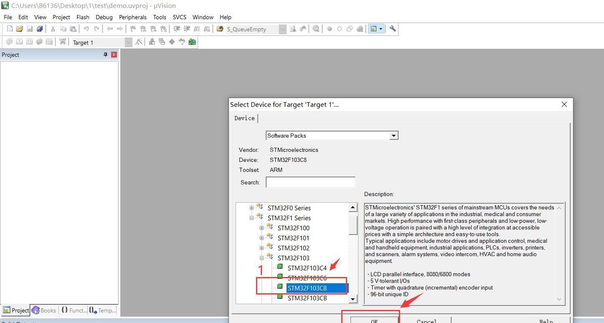The image size is (604, 323).
Task: Open the Peripherals menu
Action: coord(133,17)
